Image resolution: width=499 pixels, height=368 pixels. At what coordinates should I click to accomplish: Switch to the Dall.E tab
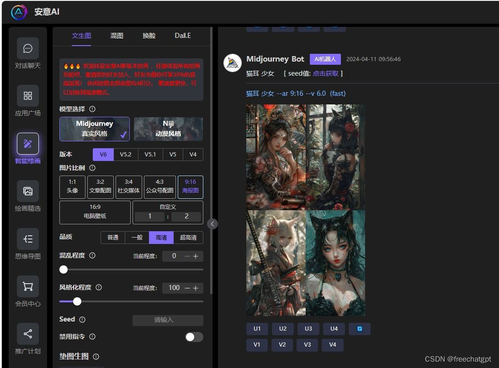point(183,36)
